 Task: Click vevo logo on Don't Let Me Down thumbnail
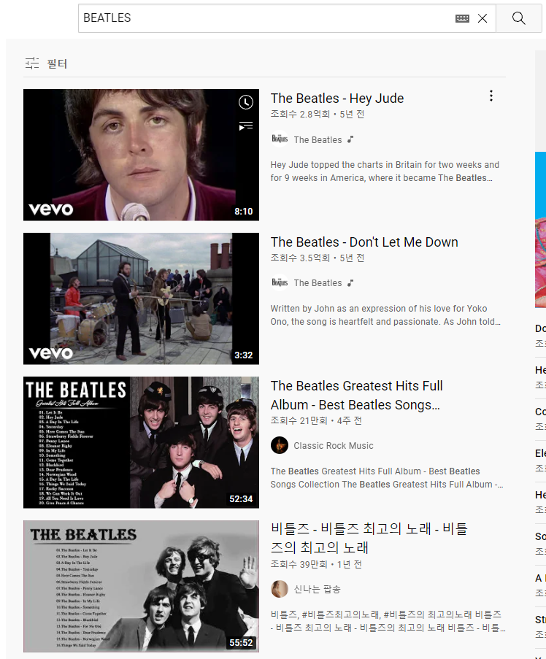point(51,353)
